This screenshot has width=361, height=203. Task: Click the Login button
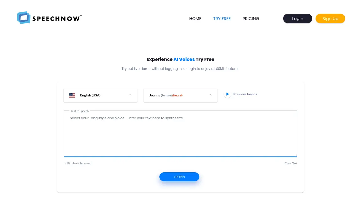298,19
